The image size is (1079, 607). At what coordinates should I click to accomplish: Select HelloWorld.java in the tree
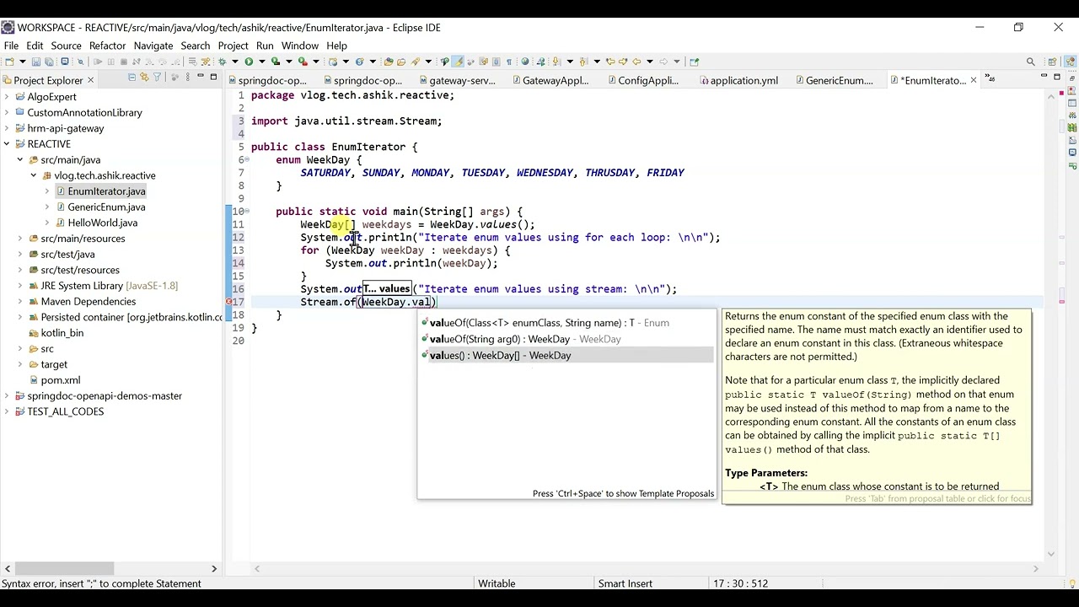[x=102, y=223]
